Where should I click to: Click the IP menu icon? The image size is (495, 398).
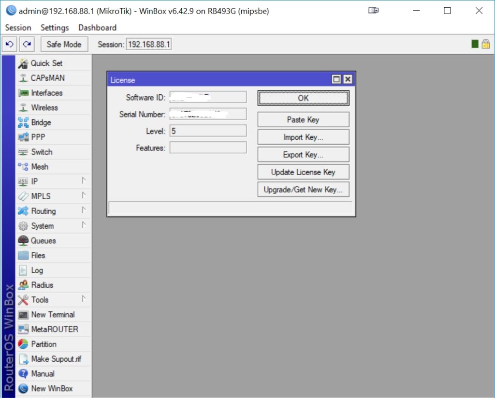23,182
